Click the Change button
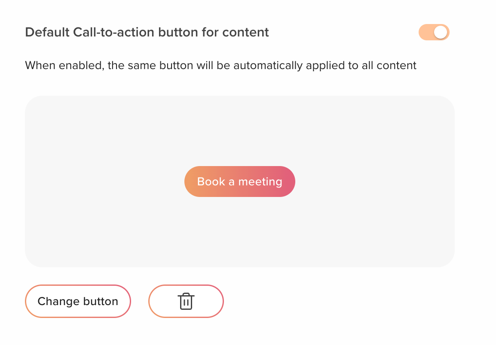The width and height of the screenshot is (496, 345). 78,301
